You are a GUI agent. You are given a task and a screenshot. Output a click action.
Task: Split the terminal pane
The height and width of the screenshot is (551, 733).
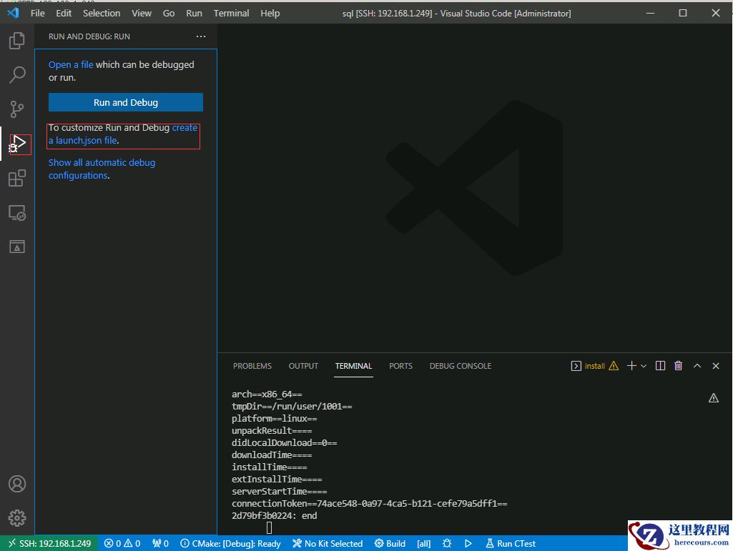[660, 366]
